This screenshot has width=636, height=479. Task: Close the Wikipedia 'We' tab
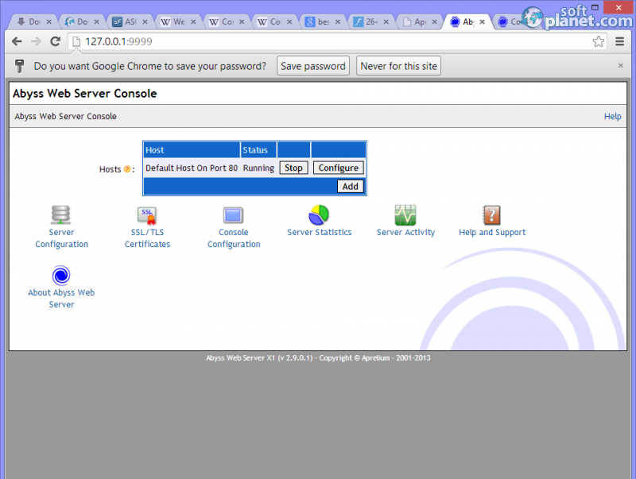[x=193, y=22]
